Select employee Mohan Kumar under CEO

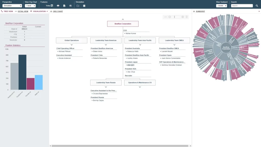[131, 33]
